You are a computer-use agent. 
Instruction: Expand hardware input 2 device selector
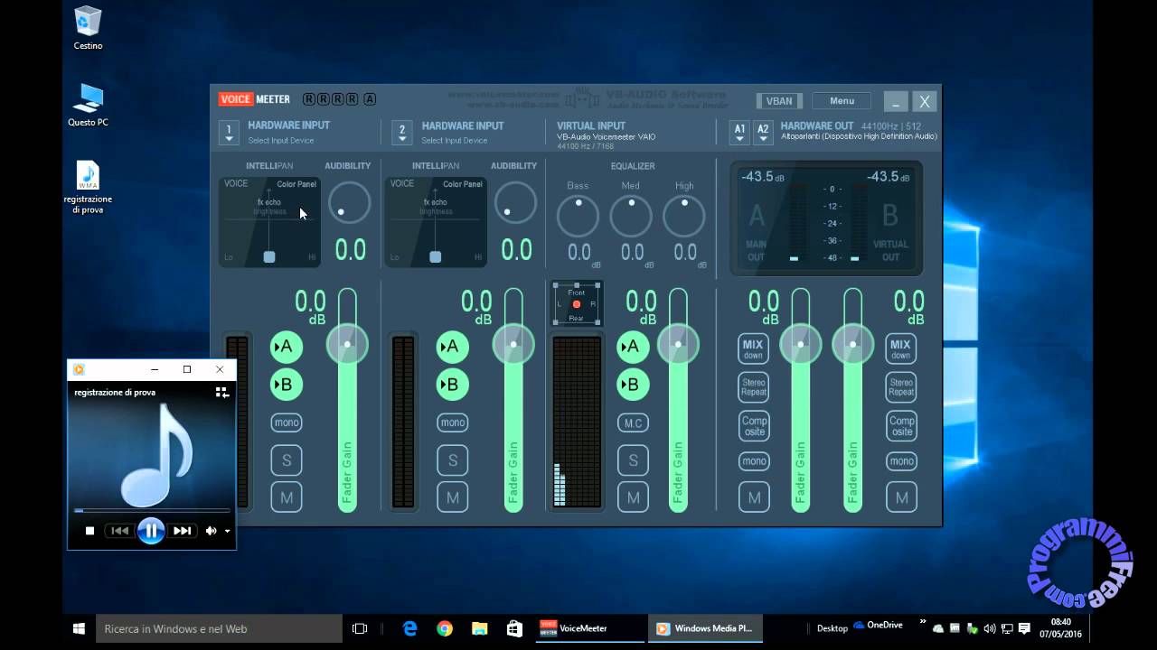tap(402, 133)
